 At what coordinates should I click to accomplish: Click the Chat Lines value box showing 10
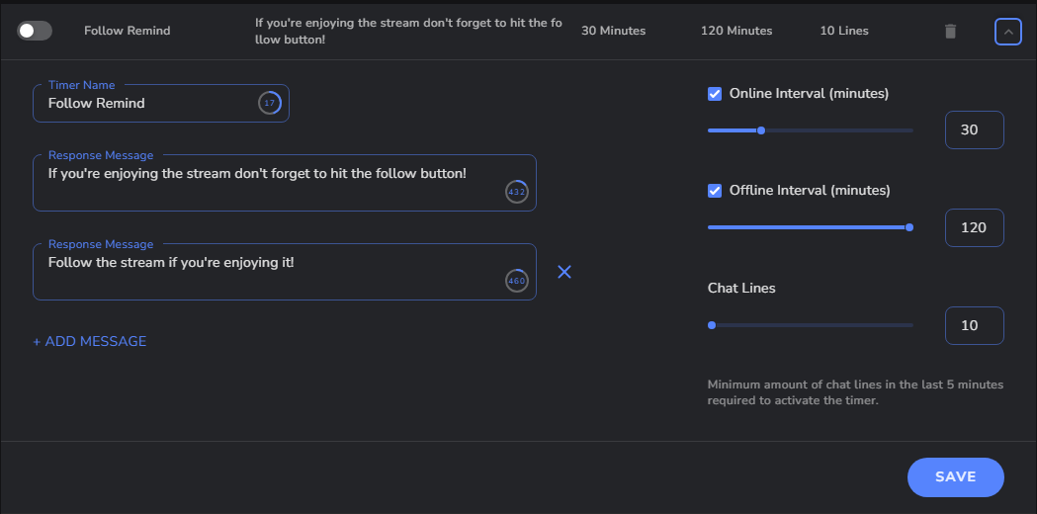(974, 325)
